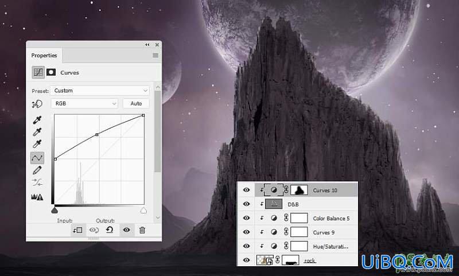The width and height of the screenshot is (459, 276).
Task: Select the bottom-left curve control point
Action: [x=55, y=159]
